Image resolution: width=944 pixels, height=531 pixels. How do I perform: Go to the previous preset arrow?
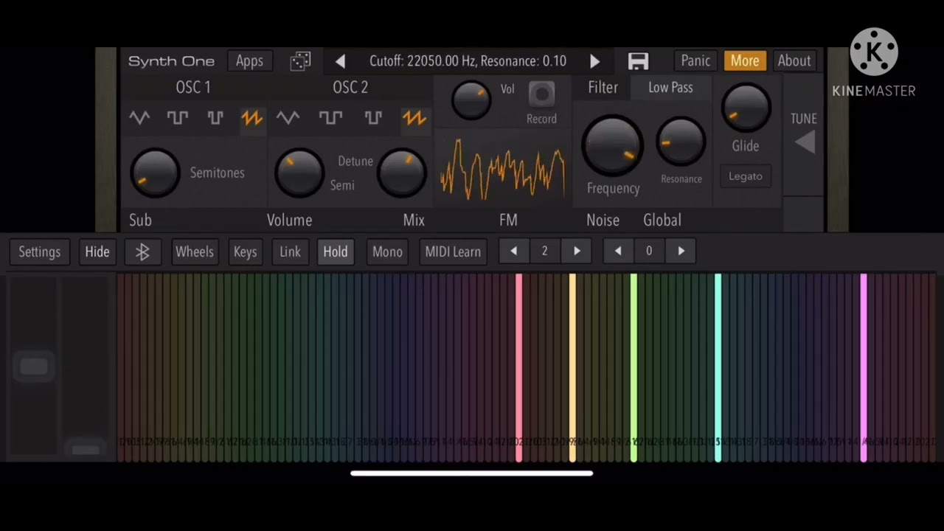coord(340,61)
